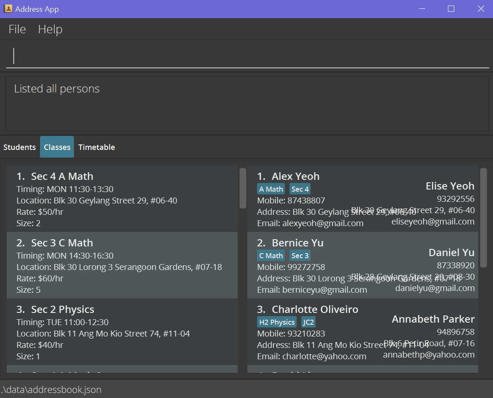
Task: Click the .\data\addressbook.json status path
Action: click(x=51, y=390)
